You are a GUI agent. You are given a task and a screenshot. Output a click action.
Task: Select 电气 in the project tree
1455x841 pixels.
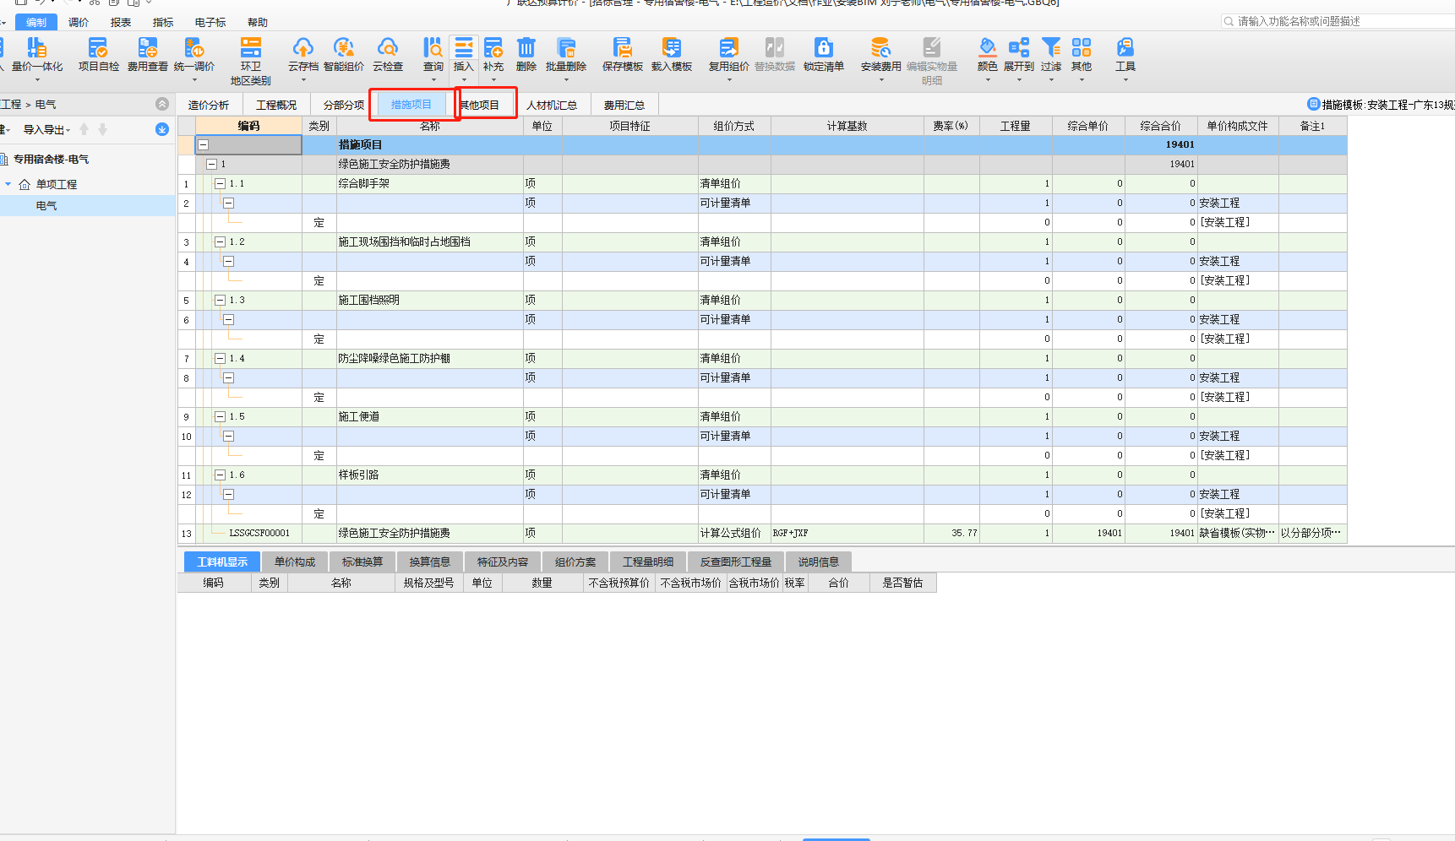click(x=46, y=205)
